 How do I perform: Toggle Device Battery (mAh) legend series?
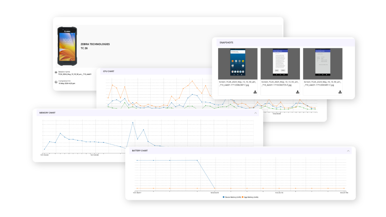click(232, 197)
